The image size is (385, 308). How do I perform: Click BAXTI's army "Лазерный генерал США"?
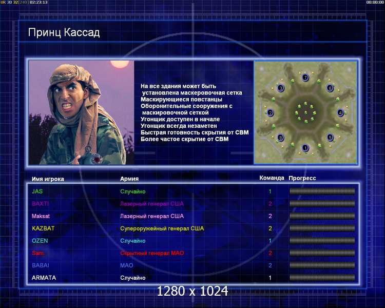pyautogui.click(x=152, y=204)
